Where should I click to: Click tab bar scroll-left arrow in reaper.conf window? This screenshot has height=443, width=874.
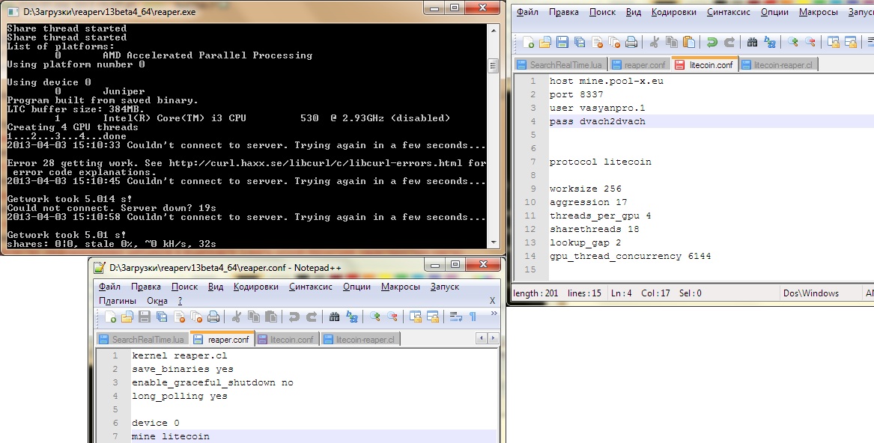pyautogui.click(x=483, y=338)
